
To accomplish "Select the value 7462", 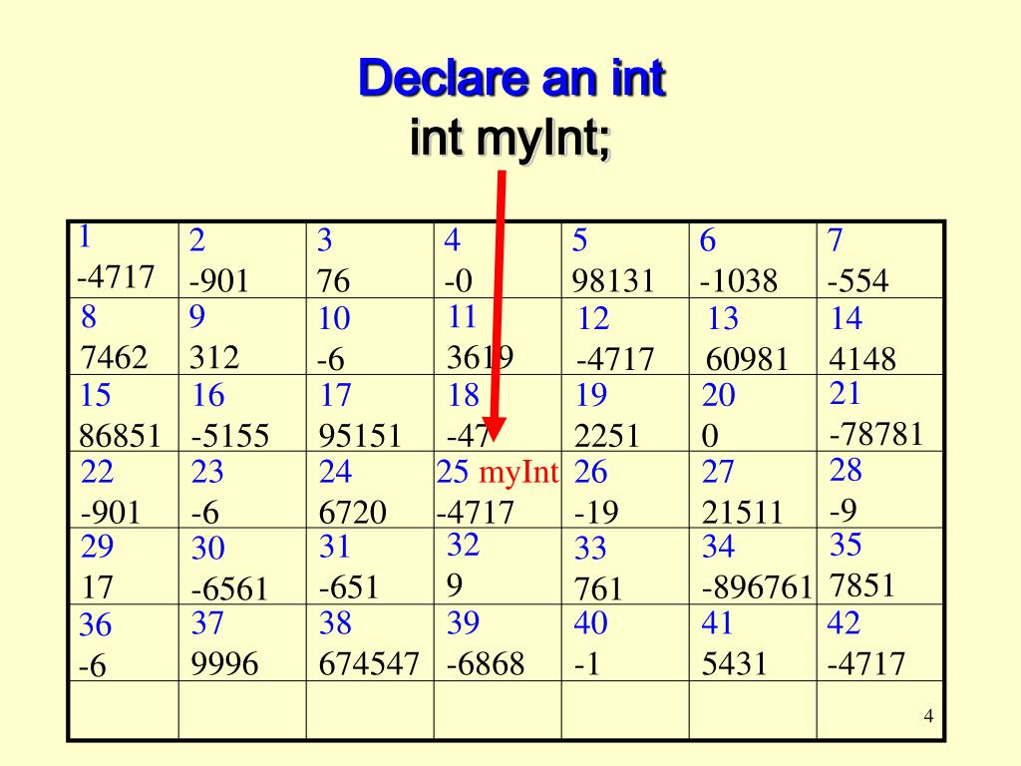I will tap(114, 357).
